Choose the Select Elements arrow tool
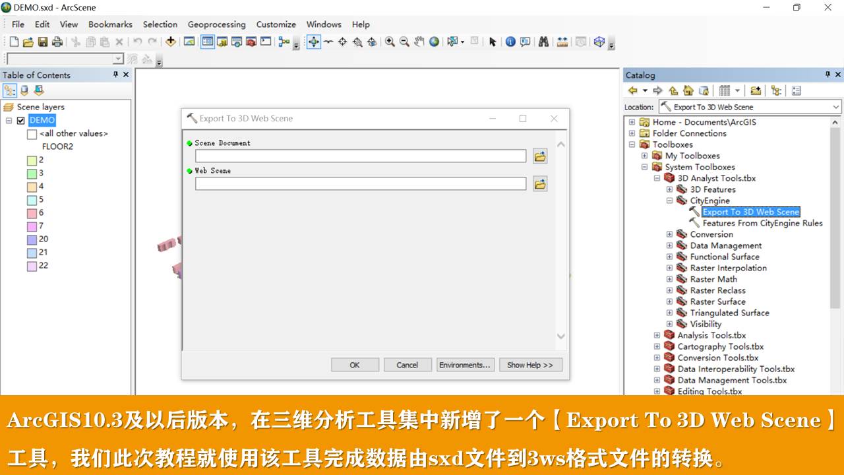This screenshot has height=475, width=844. pyautogui.click(x=492, y=42)
